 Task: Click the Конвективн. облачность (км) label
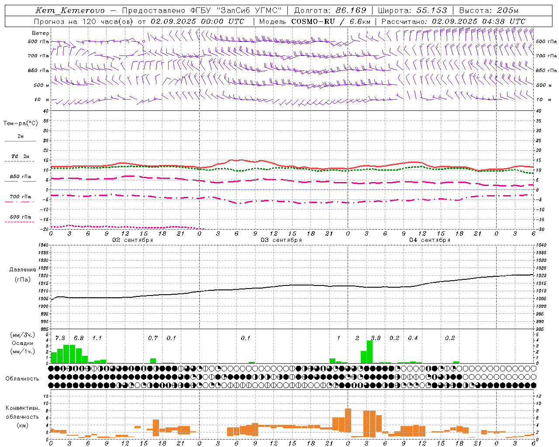tap(22, 416)
